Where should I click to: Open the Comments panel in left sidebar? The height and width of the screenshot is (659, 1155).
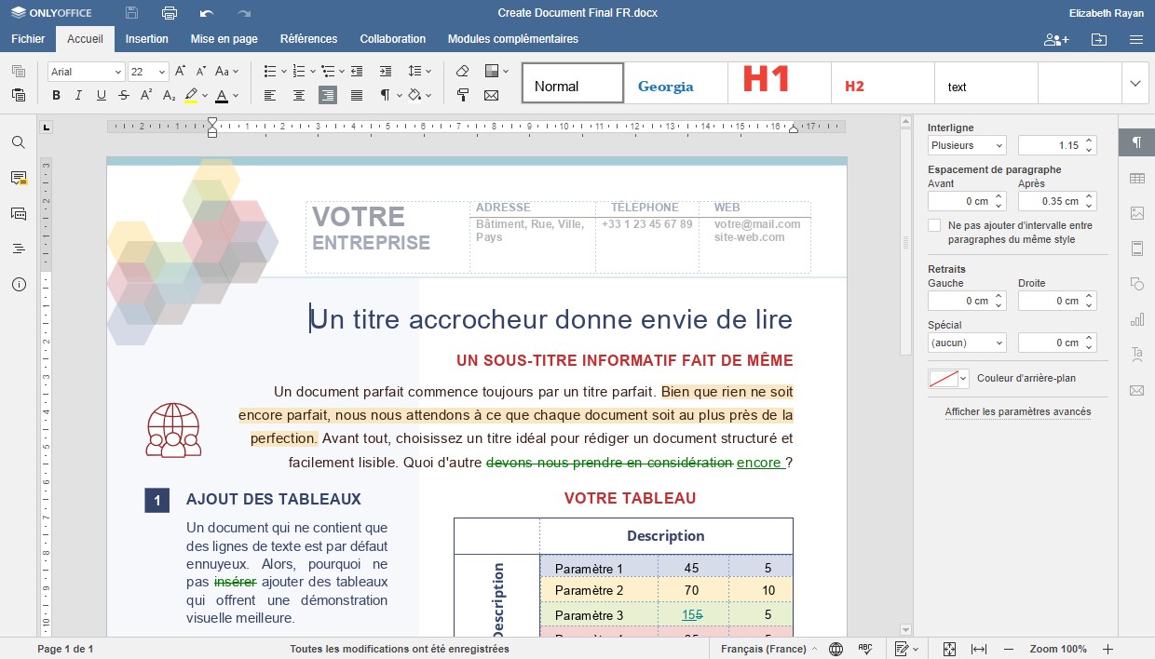click(18, 178)
